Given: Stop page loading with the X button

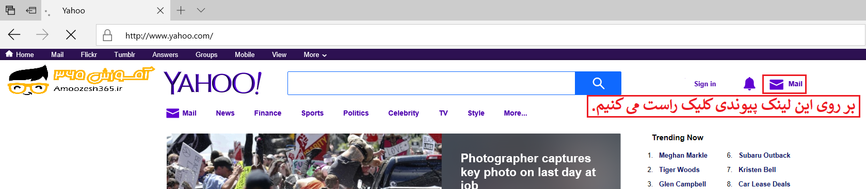Looking at the screenshot, I should tap(71, 34).
